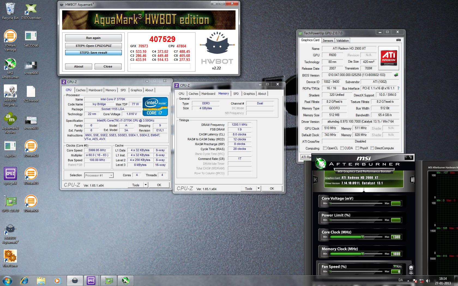Image resolution: width=458 pixels, height=286 pixels.
Task: Open the Tools dropdown arrow in Memory CPU-Z
Action: 258,188
